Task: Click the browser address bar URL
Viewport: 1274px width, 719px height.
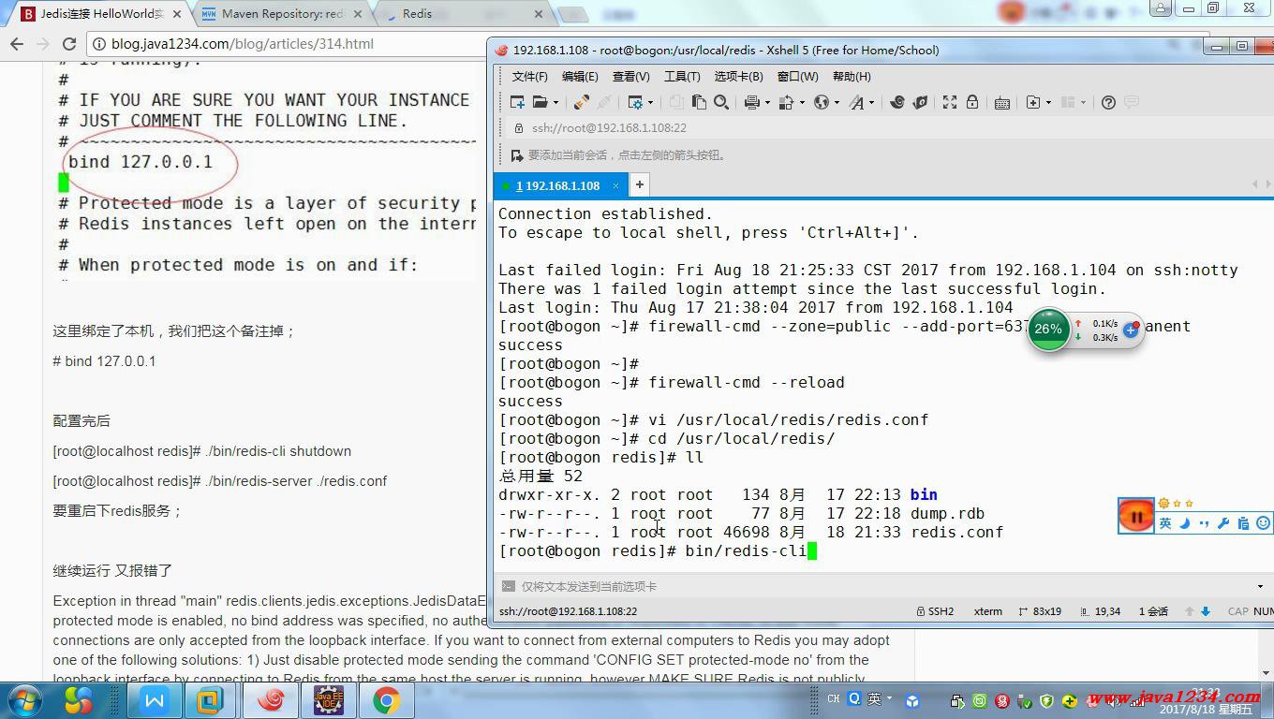Action: click(242, 43)
